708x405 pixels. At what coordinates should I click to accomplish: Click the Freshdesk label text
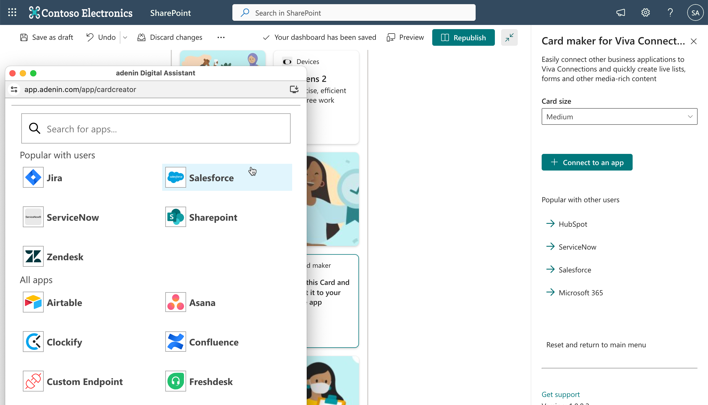tap(211, 381)
